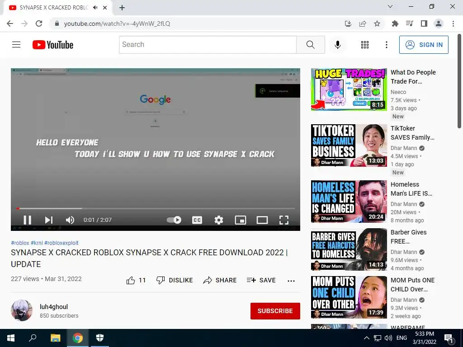463x347 pixels.
Task: Seek along the video progress bar
Action: pyautogui.click(x=156, y=208)
